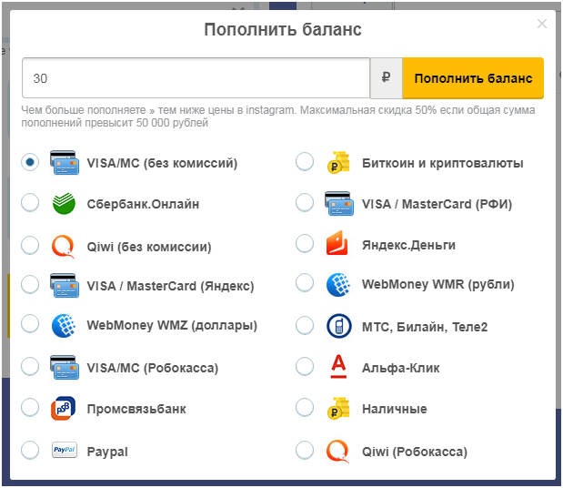Viewport: 563px width, 488px height.
Task: Click the WebMoney WMR globe icon
Action: (x=338, y=285)
